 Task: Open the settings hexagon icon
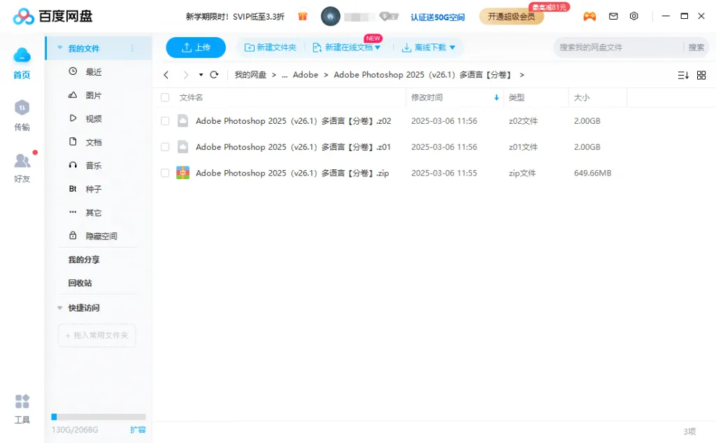click(633, 16)
